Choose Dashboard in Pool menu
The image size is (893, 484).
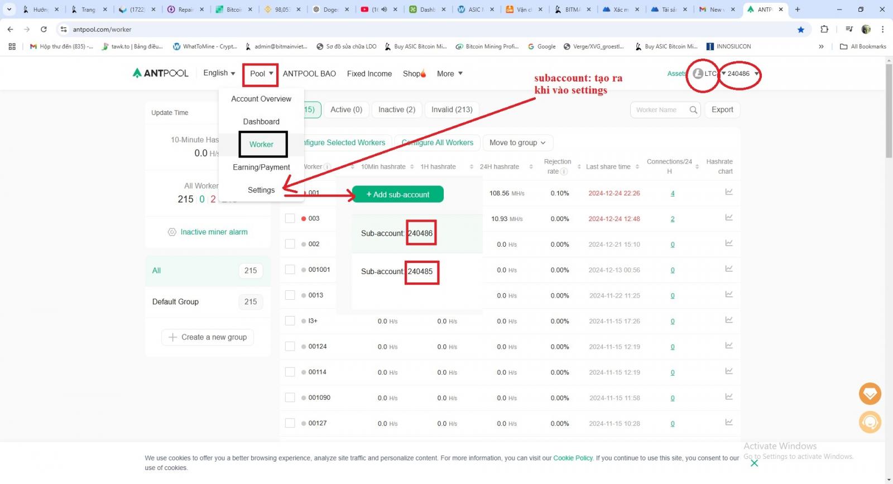pos(261,122)
